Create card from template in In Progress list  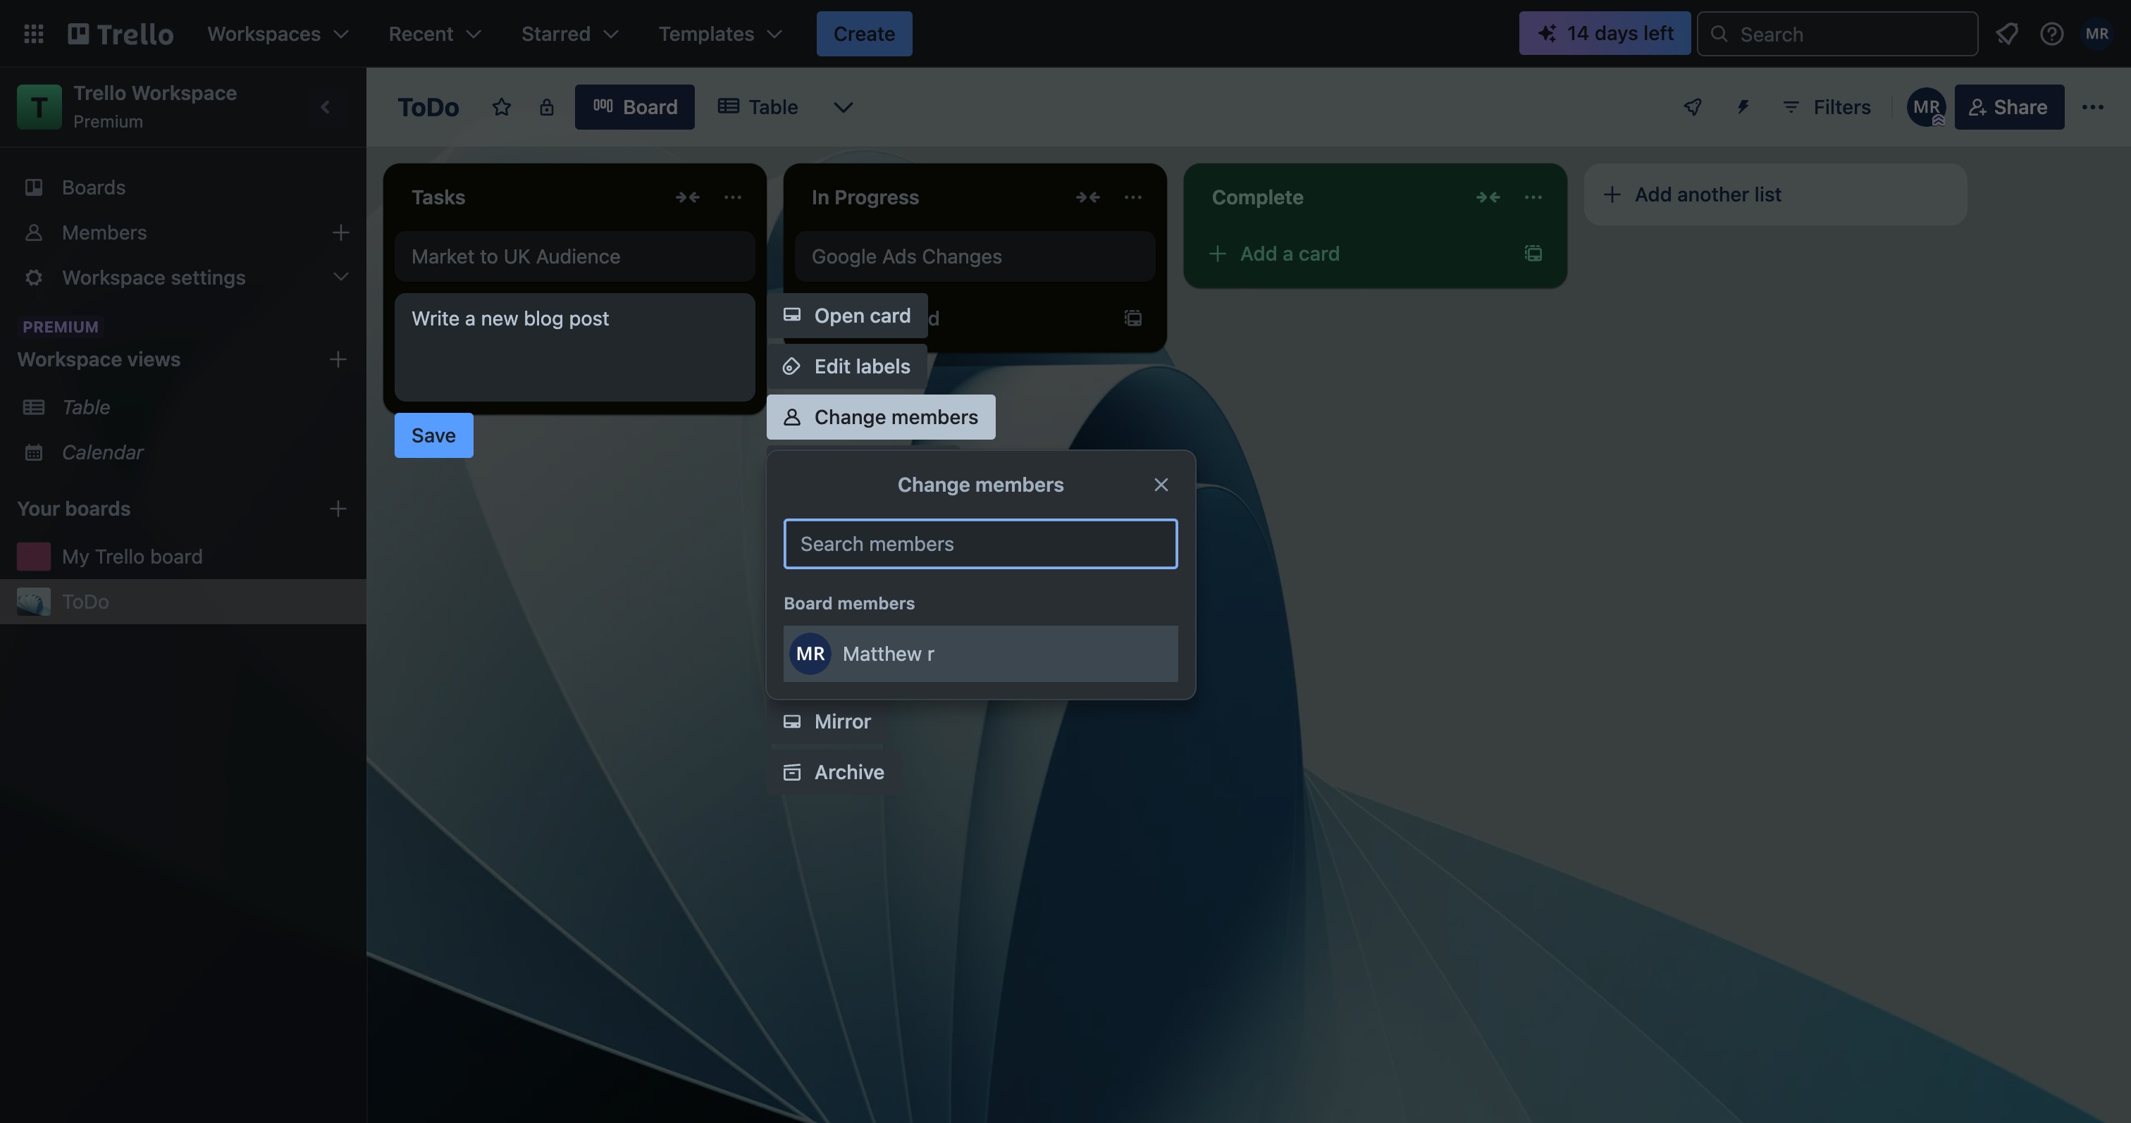1132,318
